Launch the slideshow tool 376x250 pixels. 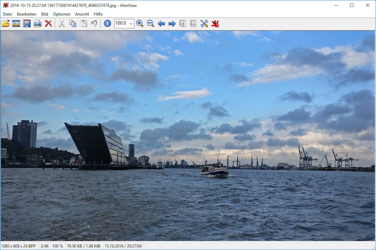16,23
